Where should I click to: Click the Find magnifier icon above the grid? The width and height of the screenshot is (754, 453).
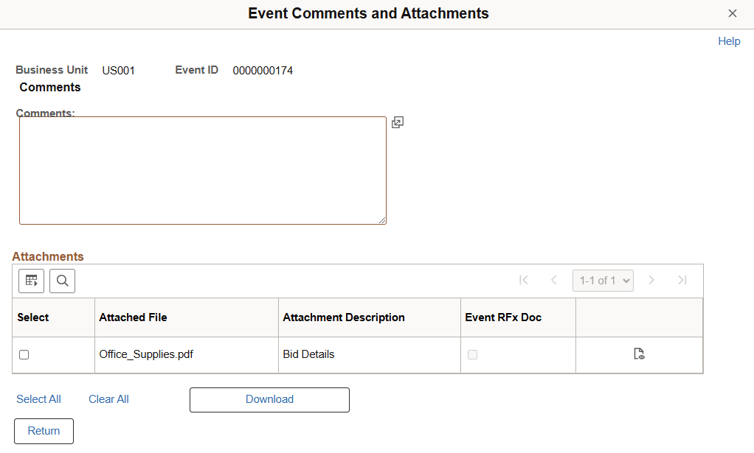coord(62,281)
